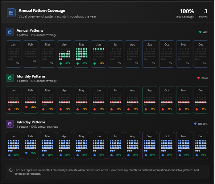Select the Jan cell in Monthly Patterns
Viewport: 215px width, 184px height.
(x=14, y=100)
